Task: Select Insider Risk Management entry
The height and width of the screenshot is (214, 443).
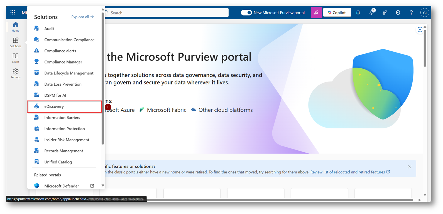Action: click(x=65, y=140)
